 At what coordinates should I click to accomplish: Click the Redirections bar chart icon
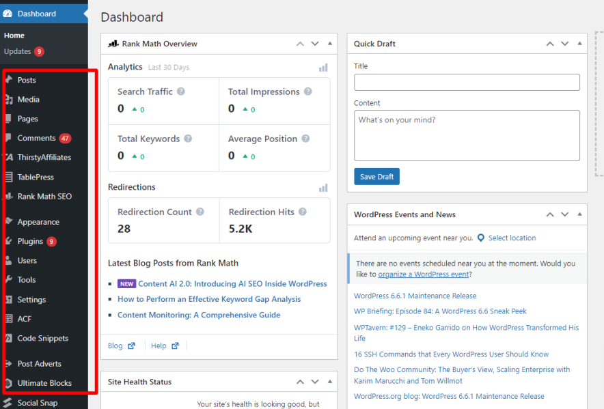323,188
